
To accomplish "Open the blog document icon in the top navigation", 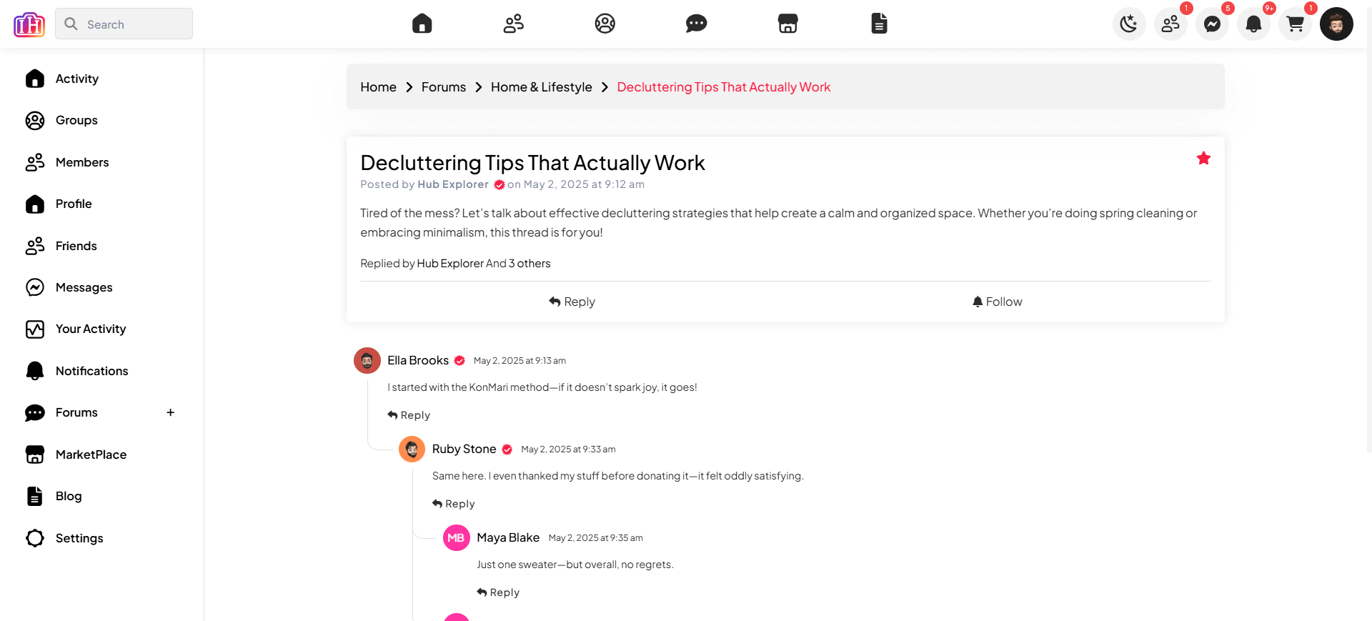I will click(x=879, y=24).
